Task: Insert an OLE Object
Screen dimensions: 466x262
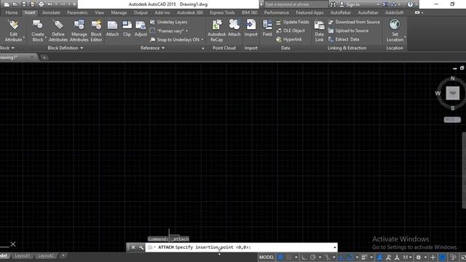Action: [291, 31]
